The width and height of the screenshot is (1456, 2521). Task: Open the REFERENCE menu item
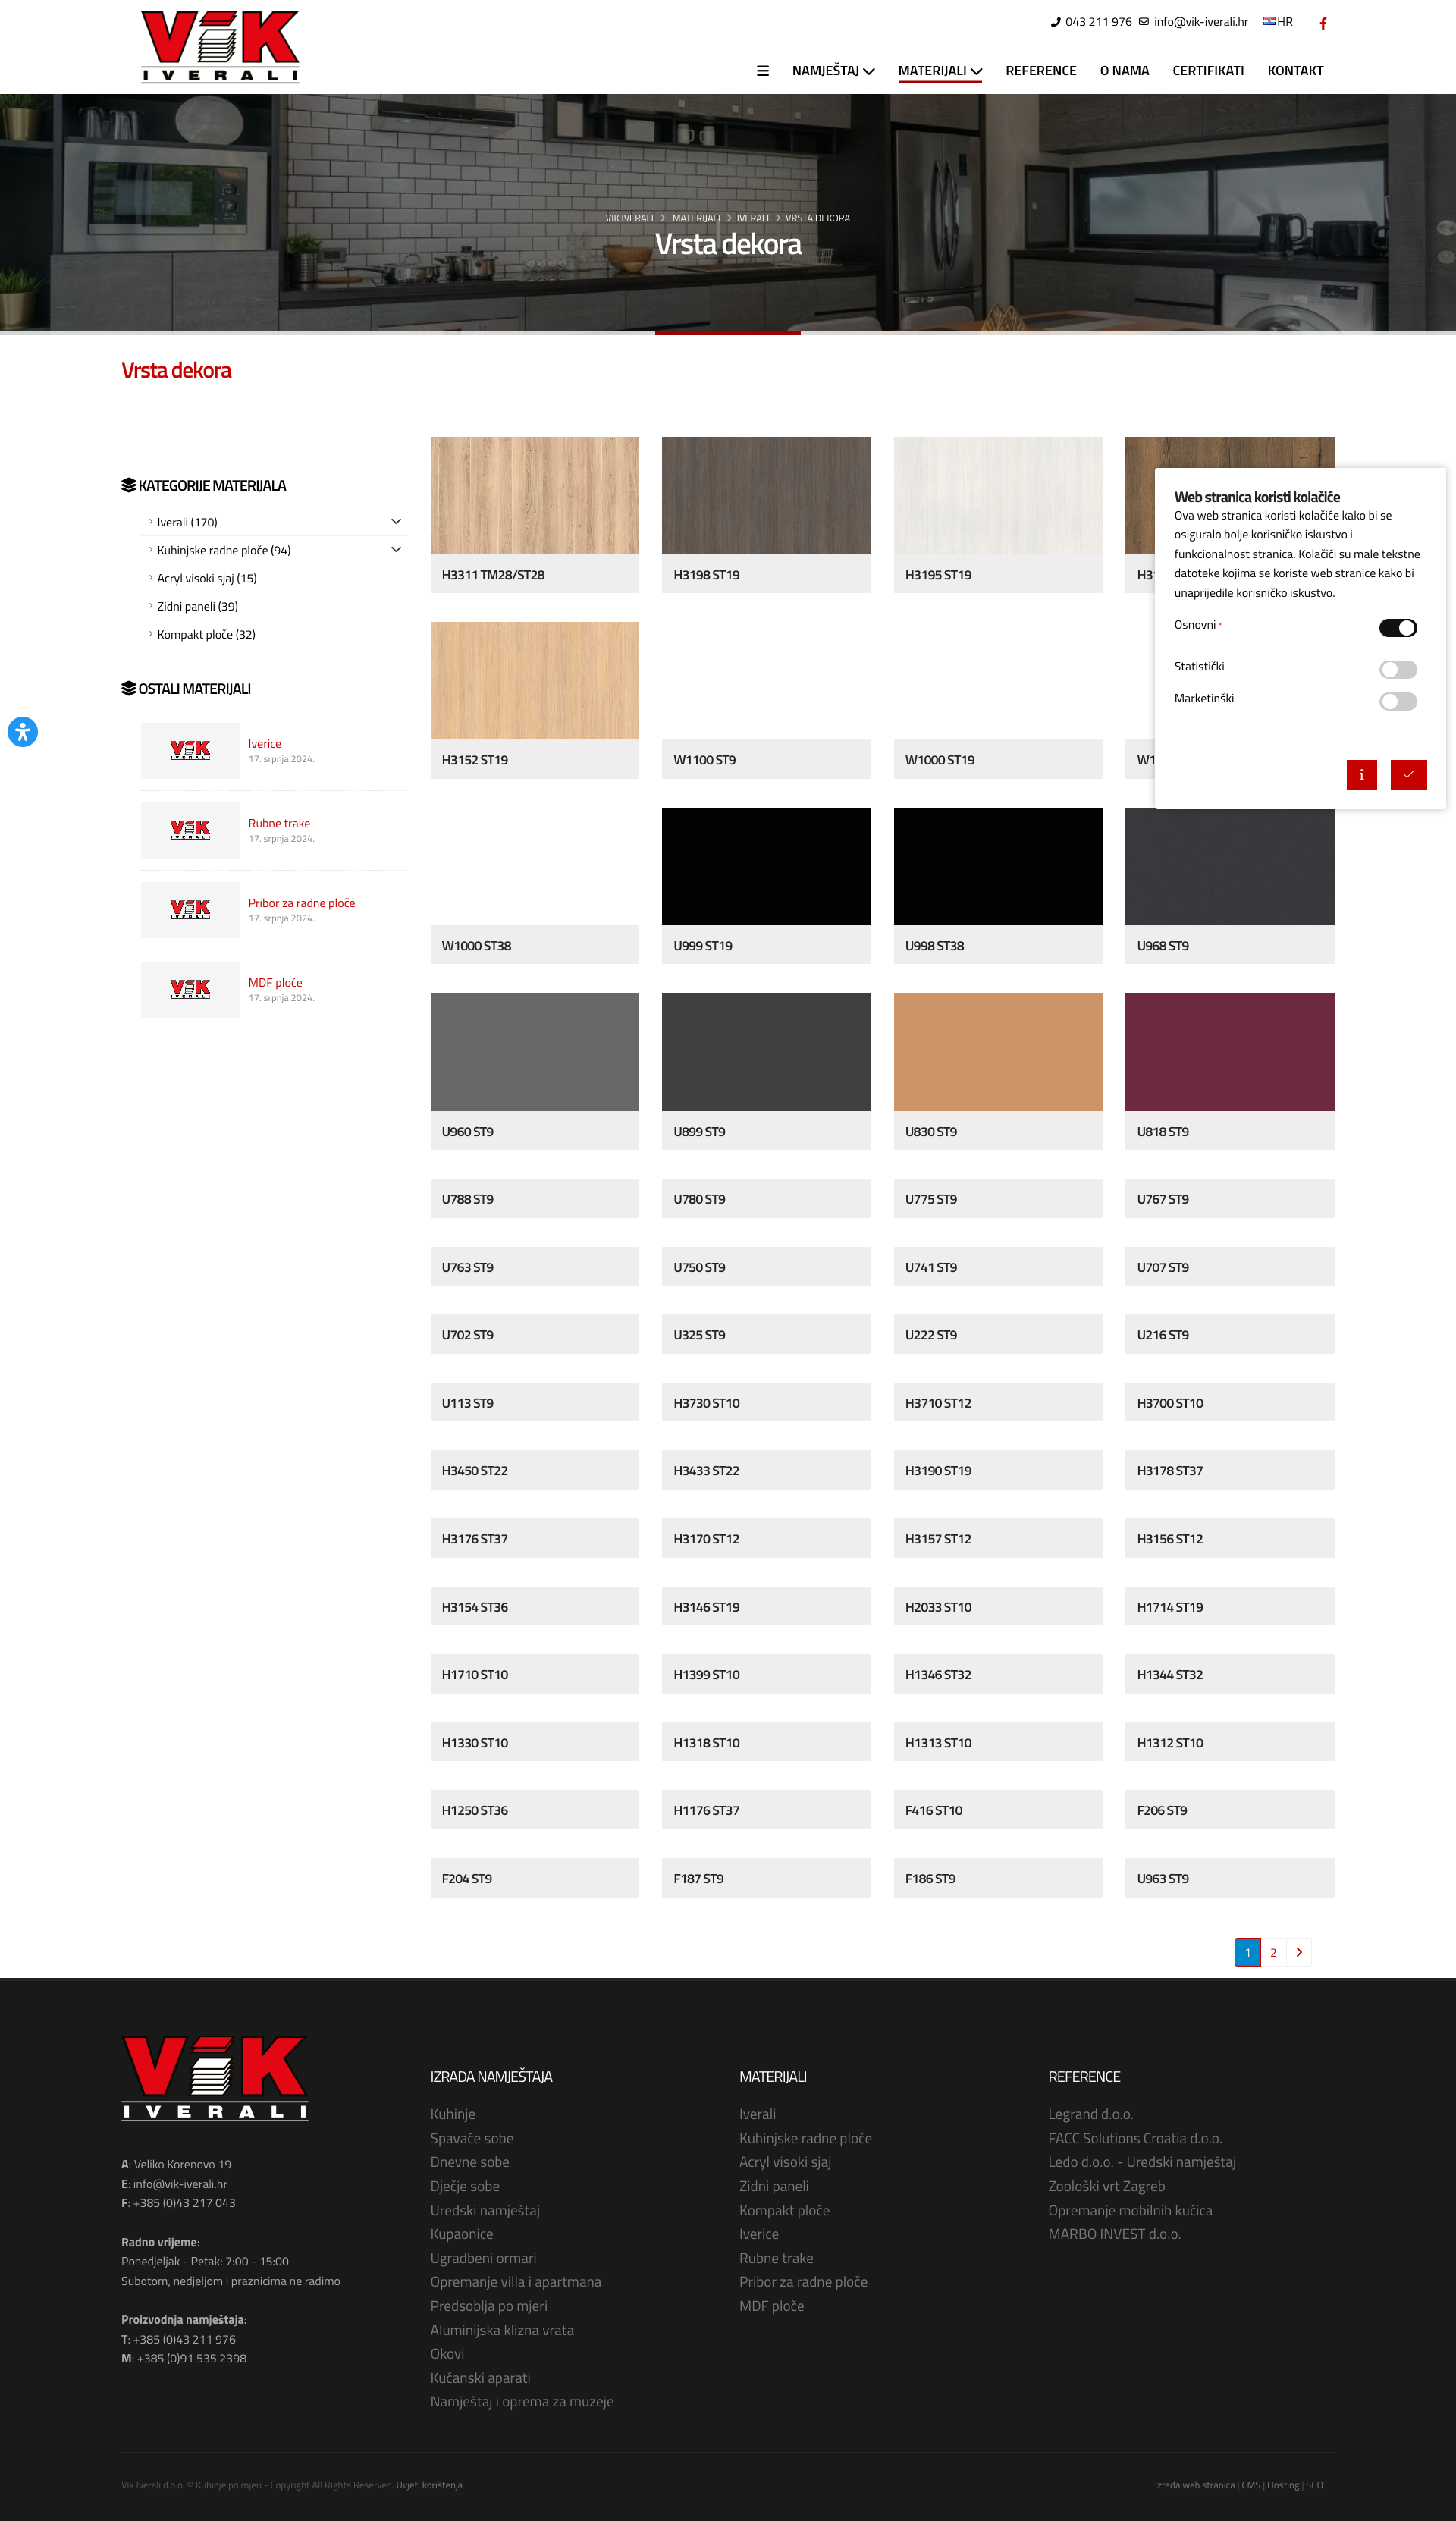(1040, 71)
